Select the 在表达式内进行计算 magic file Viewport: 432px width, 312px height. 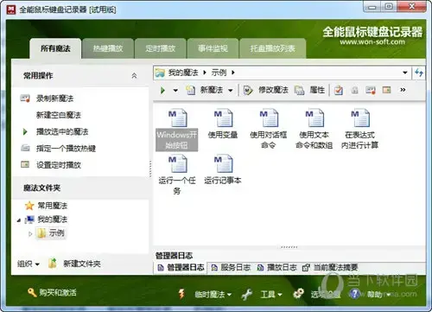point(360,129)
